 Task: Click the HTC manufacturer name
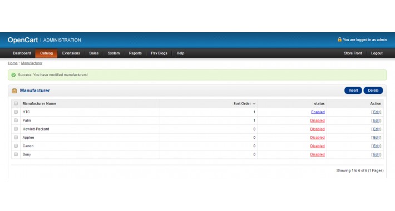click(x=26, y=112)
